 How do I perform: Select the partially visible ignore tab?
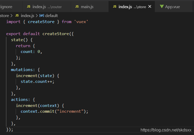11,7
